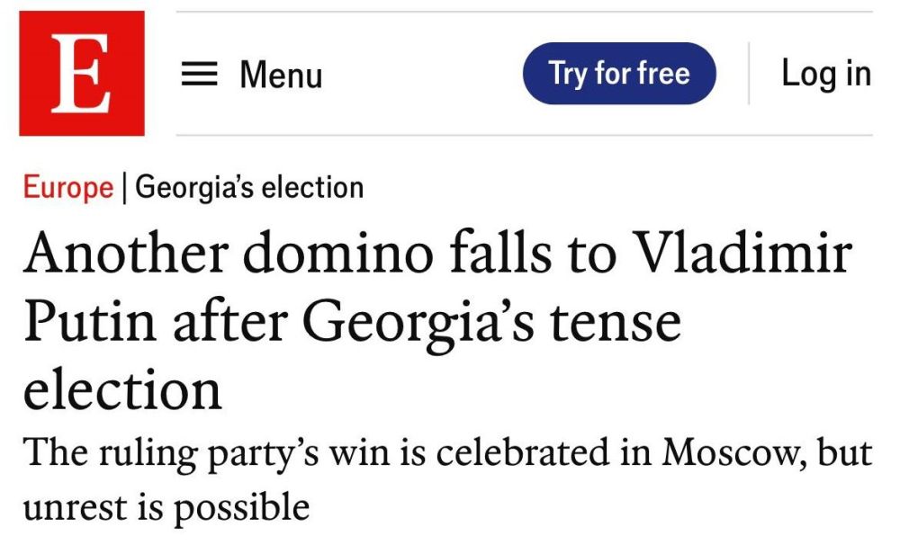Click the white E in the logo
This screenshot has height=545, width=900.
pos(81,74)
